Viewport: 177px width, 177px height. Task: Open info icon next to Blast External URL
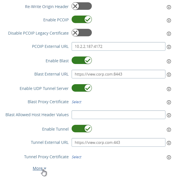point(169,75)
